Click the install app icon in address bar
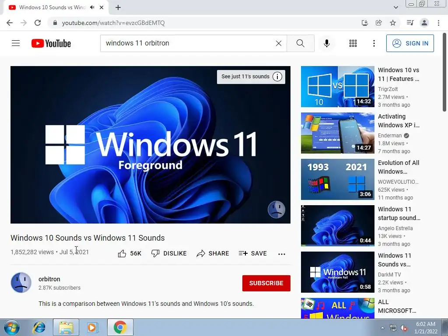 click(365, 23)
